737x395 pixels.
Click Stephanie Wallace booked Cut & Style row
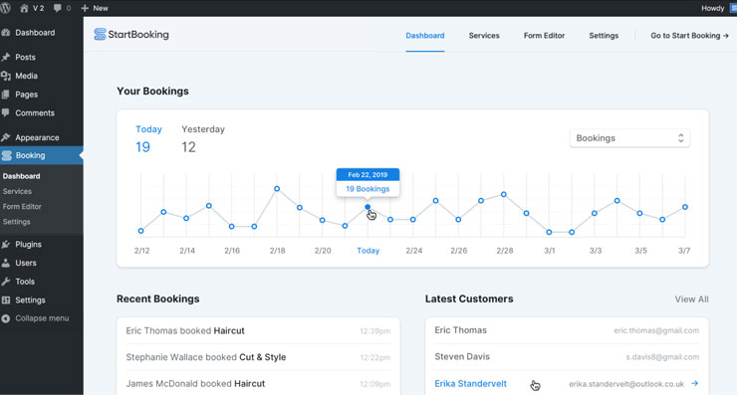[258, 357]
